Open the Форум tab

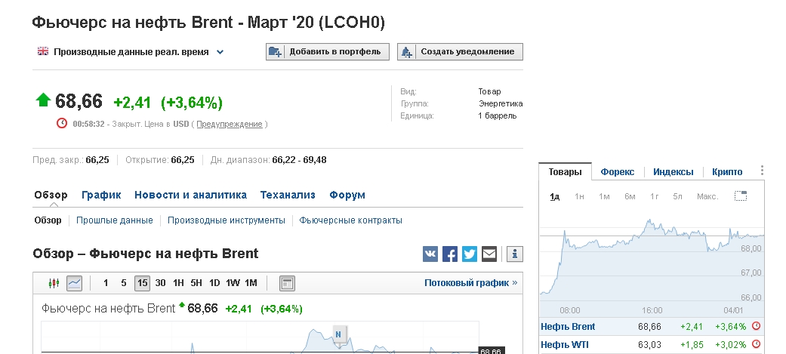coord(347,195)
